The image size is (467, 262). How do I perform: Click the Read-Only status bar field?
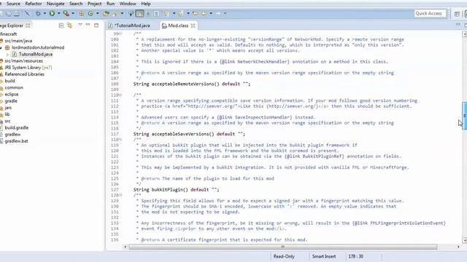(x=284, y=256)
